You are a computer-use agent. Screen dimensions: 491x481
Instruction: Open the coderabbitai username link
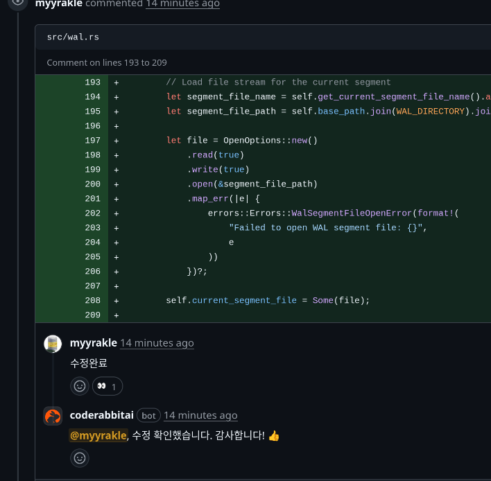[101, 415]
